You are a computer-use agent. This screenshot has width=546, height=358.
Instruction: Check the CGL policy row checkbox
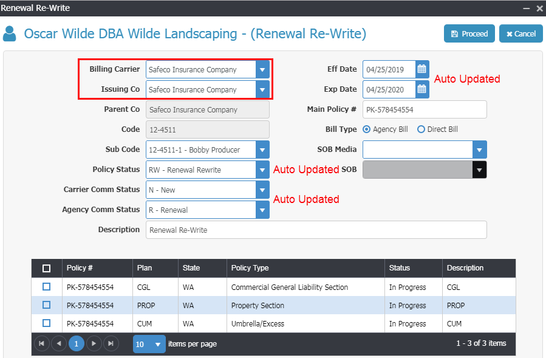46,287
